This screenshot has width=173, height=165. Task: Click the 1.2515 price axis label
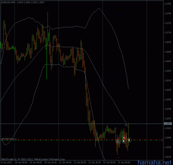pos(168,157)
